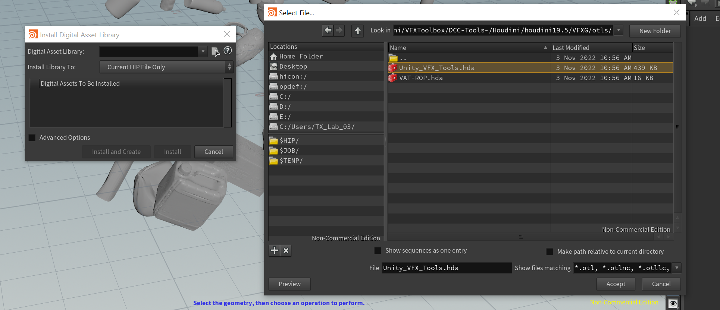Open Look in path history dropdown
This screenshot has height=310, width=720.
point(619,30)
